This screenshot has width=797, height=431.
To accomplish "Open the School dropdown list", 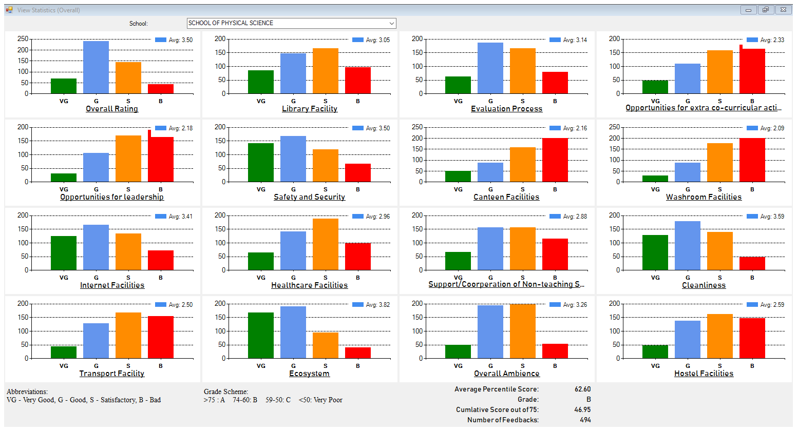I will (391, 24).
